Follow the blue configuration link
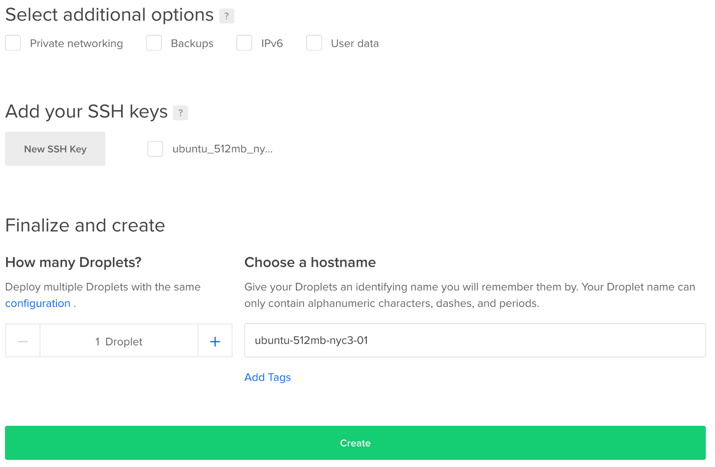Viewport: 715px width, 467px height. [x=38, y=303]
